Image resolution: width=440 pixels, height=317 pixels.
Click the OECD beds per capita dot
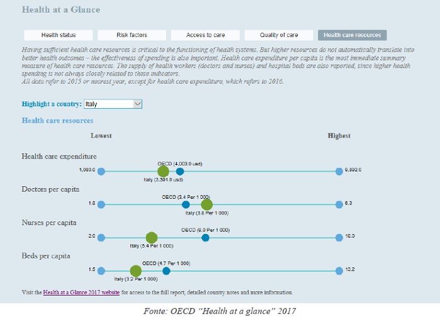[166, 271]
